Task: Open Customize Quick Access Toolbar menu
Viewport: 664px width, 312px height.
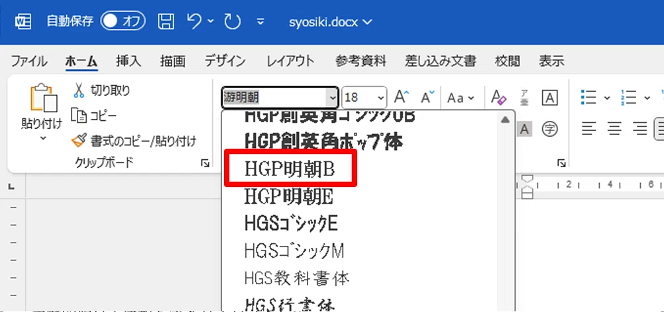Action: 261,22
